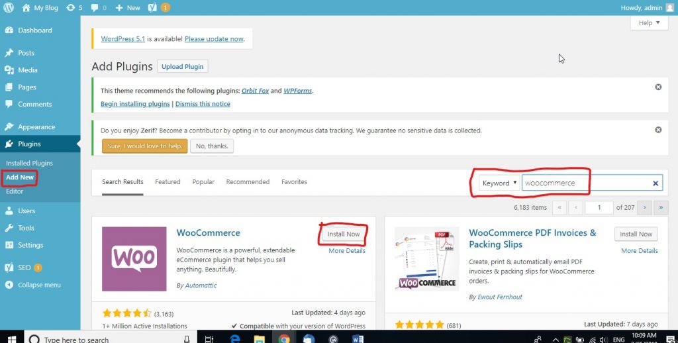Select the Add New plugins submenu item
Image resolution: width=678 pixels, height=343 pixels.
(x=20, y=177)
